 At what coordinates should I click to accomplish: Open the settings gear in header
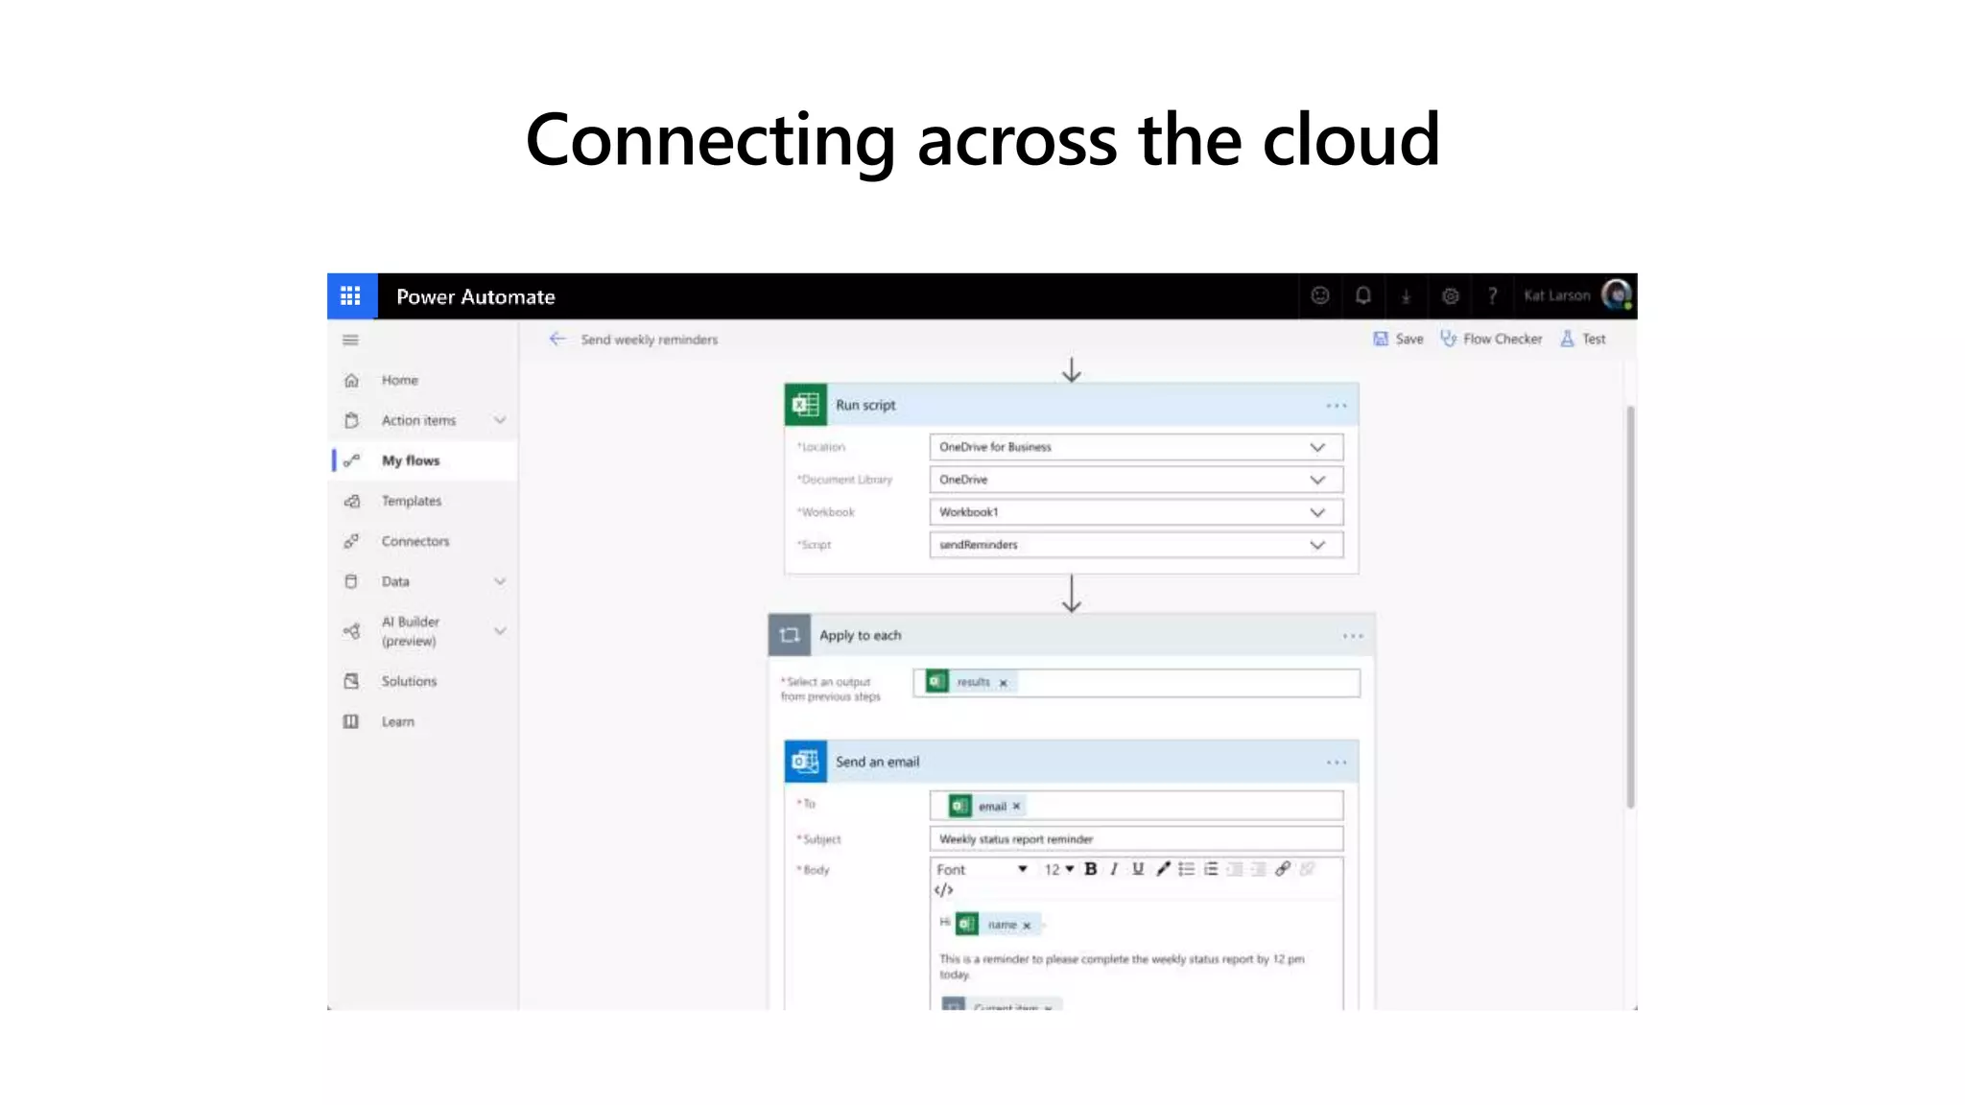1450,296
